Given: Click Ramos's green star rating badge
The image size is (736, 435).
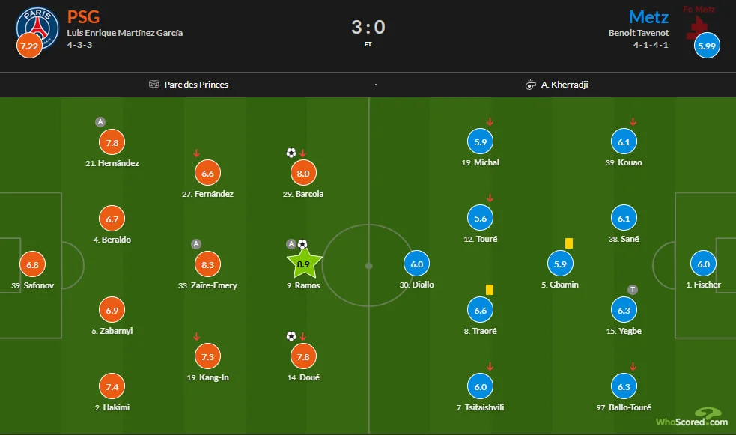Looking at the screenshot, I should (305, 264).
